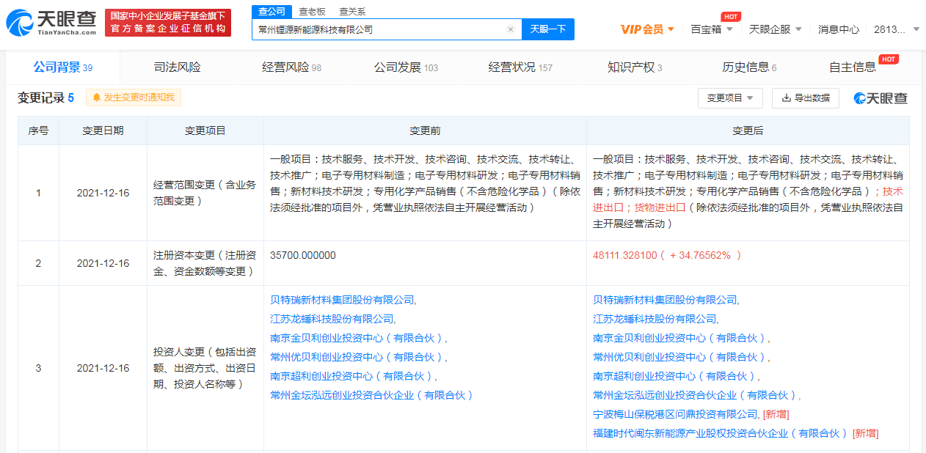Open 贝特瑞新材料集团股份有限公司 link in 变更前 column
Image resolution: width=926 pixels, height=453 pixels.
point(343,300)
